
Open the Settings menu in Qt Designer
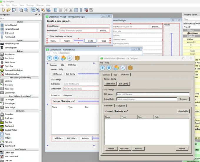coord(30,5)
